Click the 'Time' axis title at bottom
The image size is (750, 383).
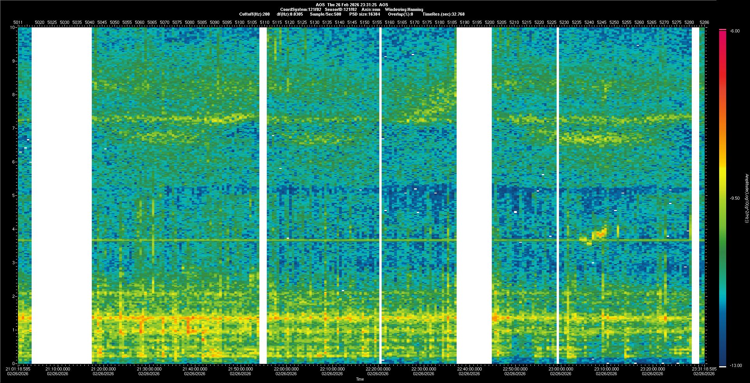[x=360, y=379]
